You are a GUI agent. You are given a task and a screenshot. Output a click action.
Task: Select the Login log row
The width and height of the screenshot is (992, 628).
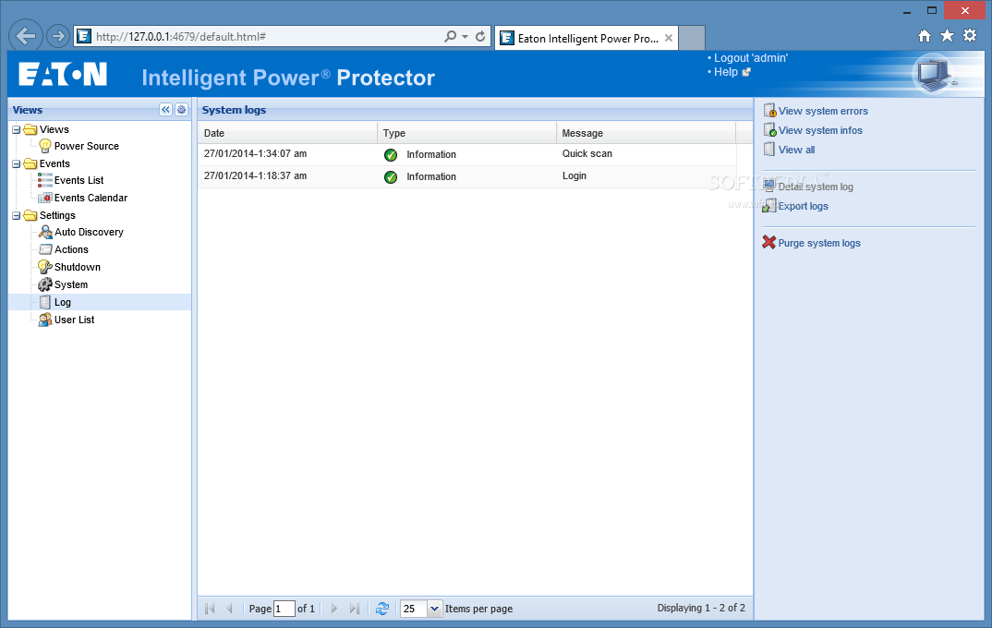466,176
